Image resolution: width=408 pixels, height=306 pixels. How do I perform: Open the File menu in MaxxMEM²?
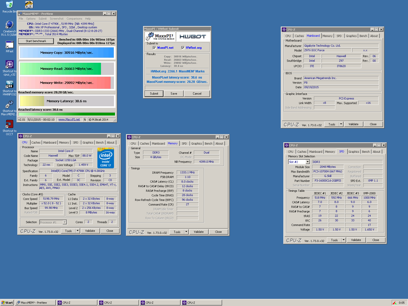pos(21,19)
